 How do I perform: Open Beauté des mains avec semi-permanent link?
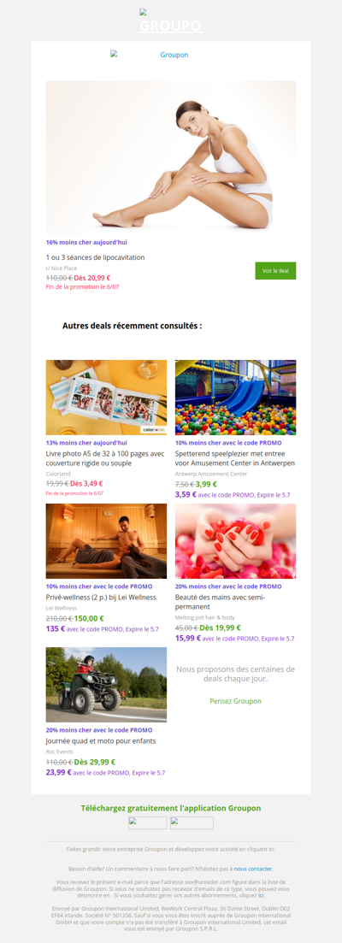[220, 602]
